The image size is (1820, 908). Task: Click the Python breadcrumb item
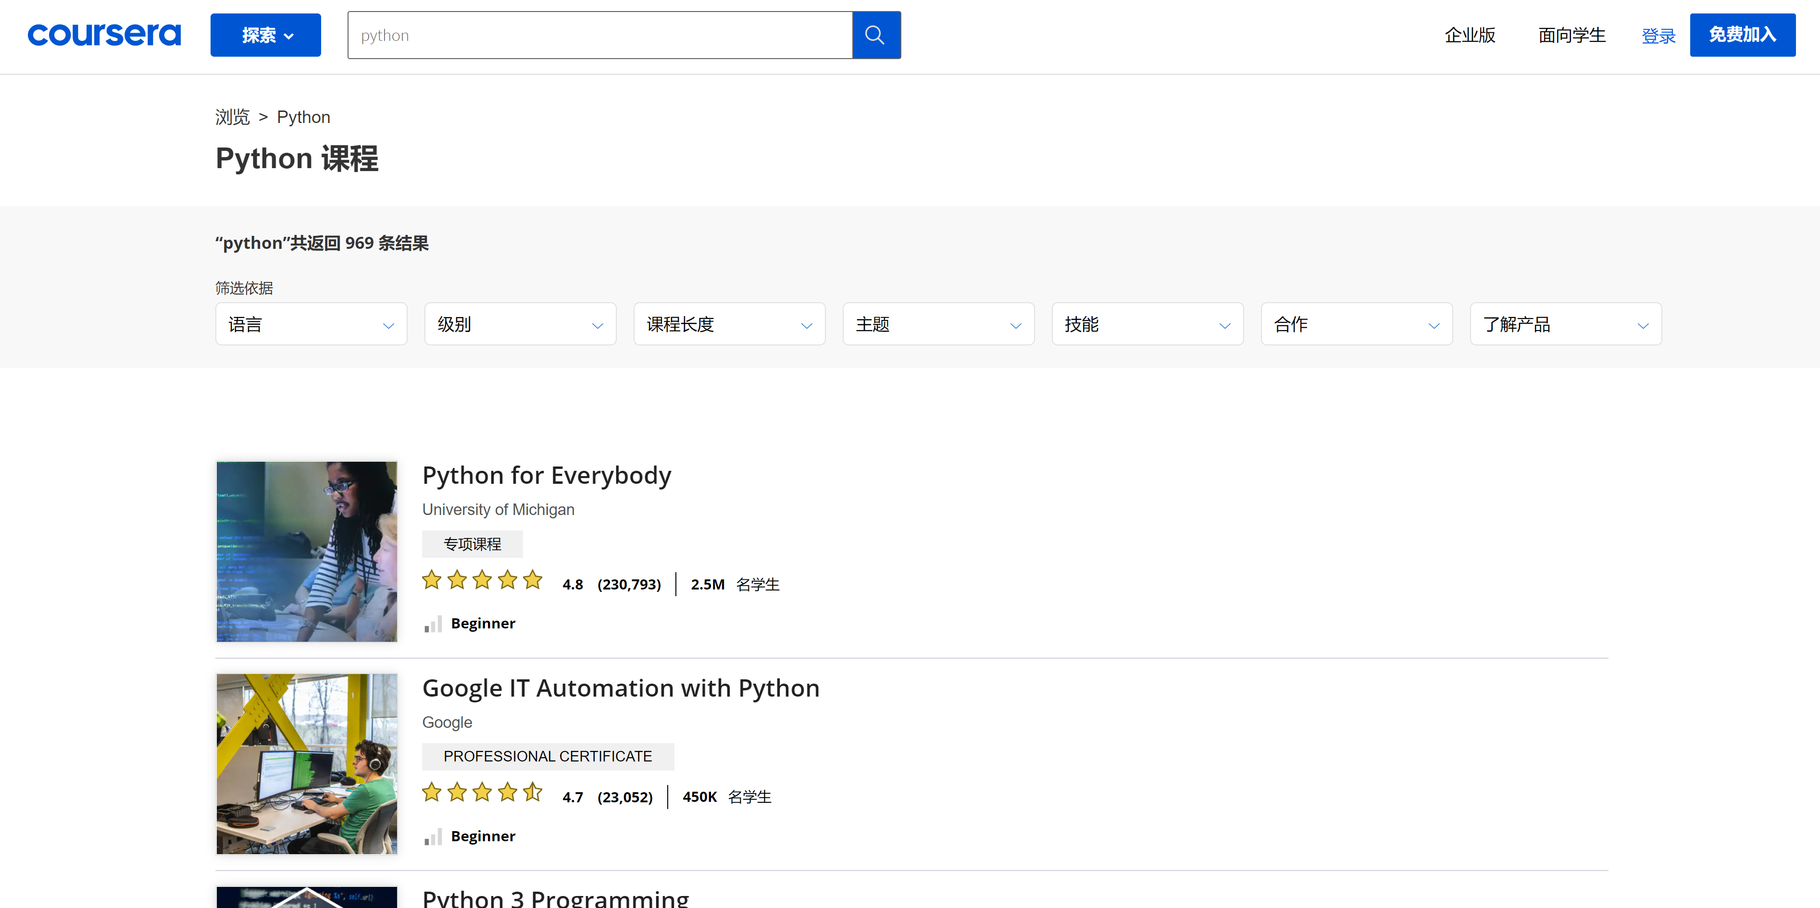click(303, 116)
